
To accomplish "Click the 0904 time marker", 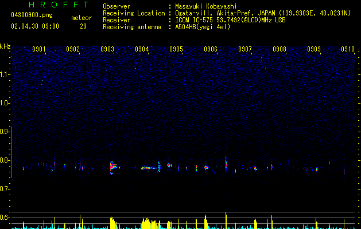I will pos(142,49).
